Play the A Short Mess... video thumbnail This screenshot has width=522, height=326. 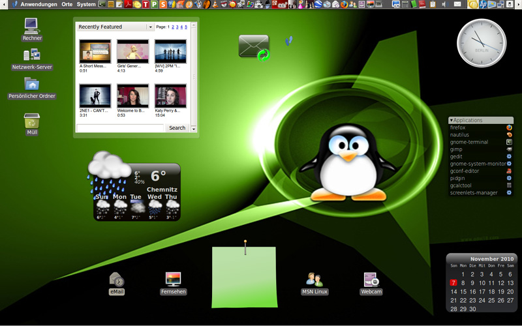tap(95, 52)
